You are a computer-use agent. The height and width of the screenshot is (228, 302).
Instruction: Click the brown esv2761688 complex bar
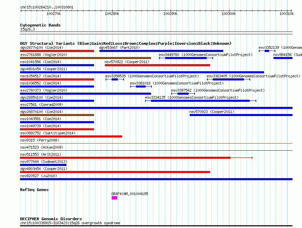pos(86,58)
